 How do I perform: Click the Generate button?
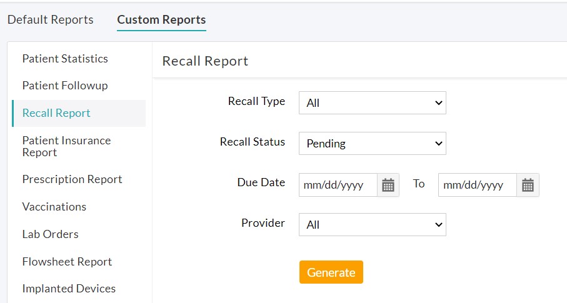pyautogui.click(x=331, y=272)
